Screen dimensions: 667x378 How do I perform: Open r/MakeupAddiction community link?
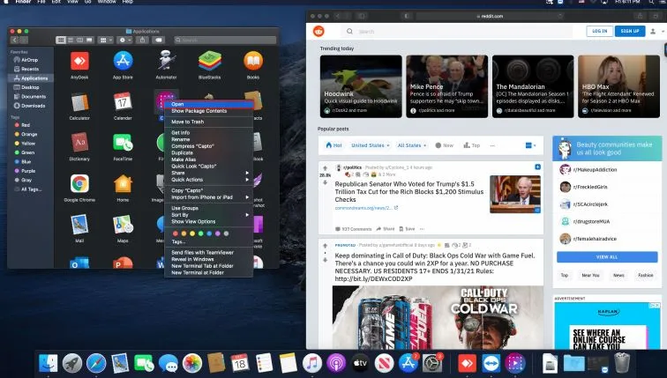point(595,169)
